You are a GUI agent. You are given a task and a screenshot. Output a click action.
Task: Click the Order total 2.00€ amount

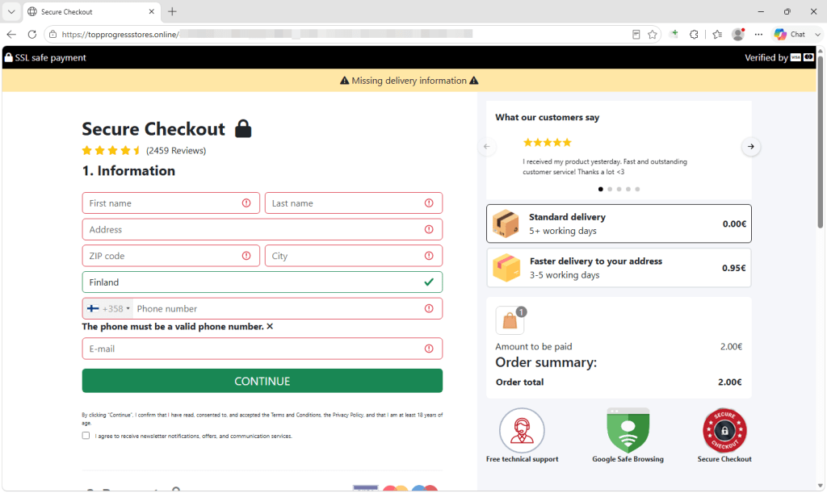point(730,382)
